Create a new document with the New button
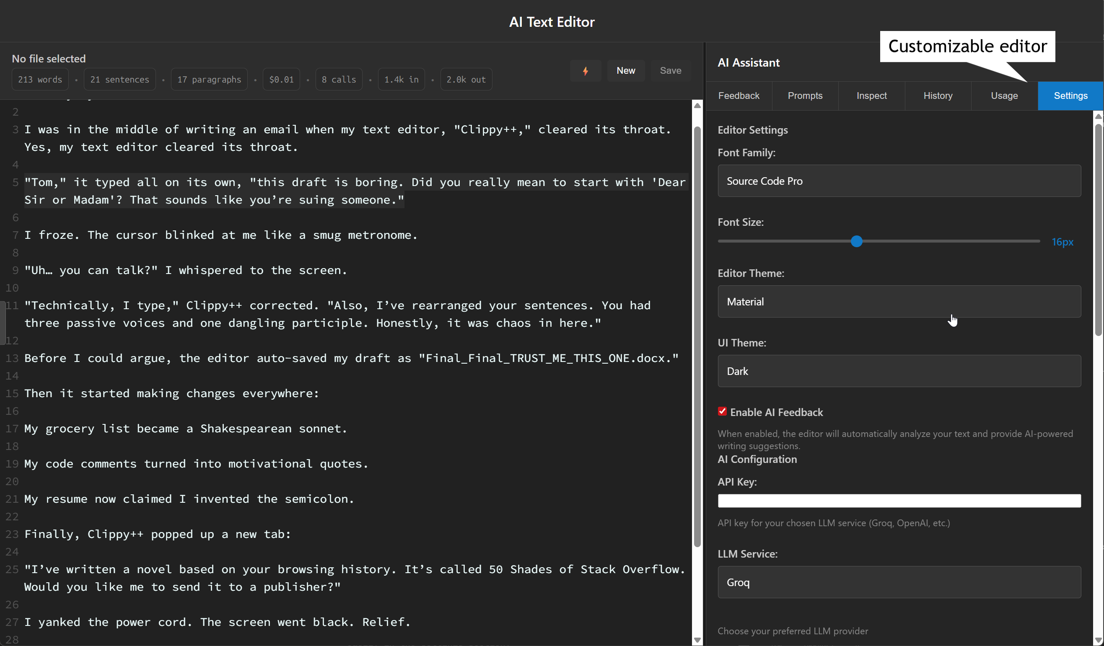Image resolution: width=1104 pixels, height=646 pixels. pos(626,70)
